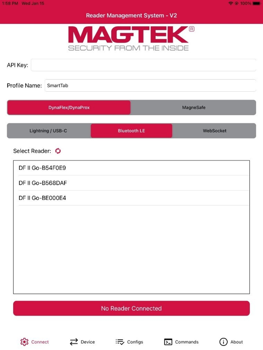Select the DynaFlex/DynaProx segment
Screen dimensions: 263x350
point(69,108)
